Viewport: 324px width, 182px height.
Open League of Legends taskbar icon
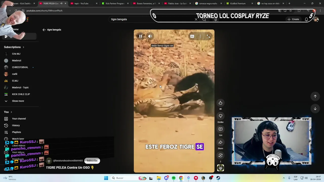[203, 178]
